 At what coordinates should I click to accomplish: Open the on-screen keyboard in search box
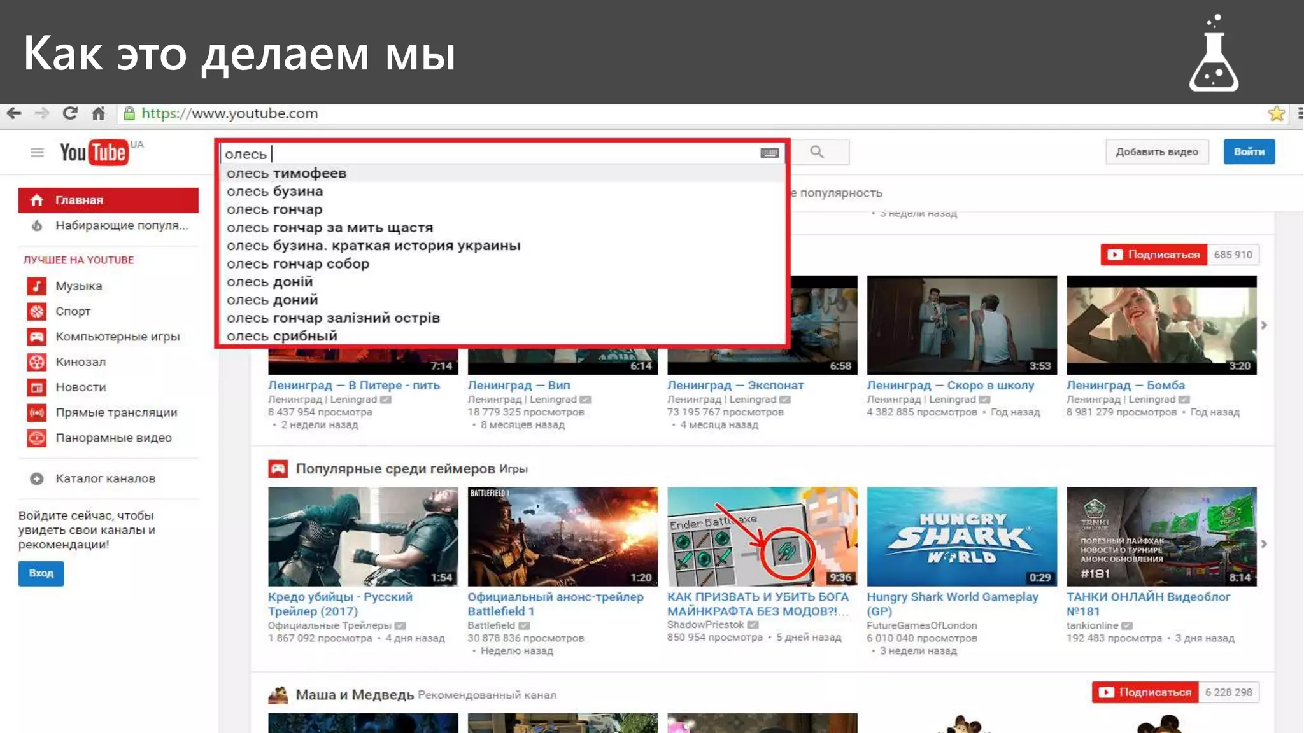(x=770, y=153)
